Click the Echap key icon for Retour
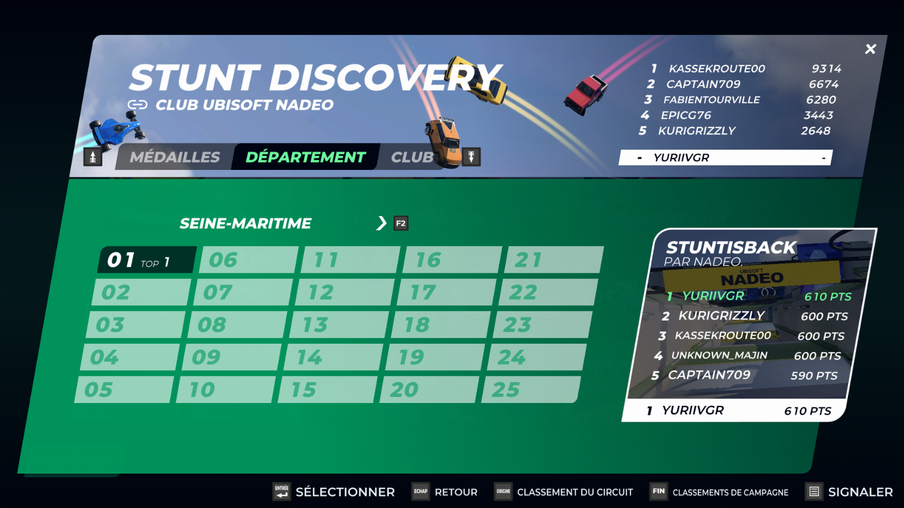904x508 pixels. (420, 492)
